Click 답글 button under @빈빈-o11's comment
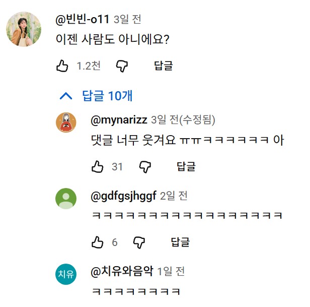Image resolution: width=310 pixels, height=307 pixels. click(x=163, y=66)
